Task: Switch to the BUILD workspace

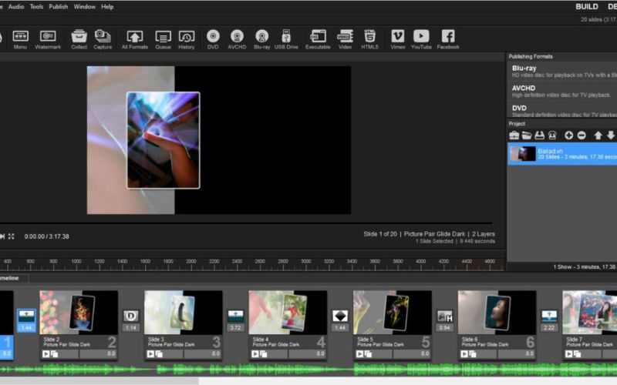Action: pyautogui.click(x=587, y=6)
